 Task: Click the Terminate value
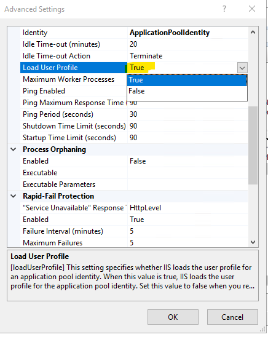click(x=146, y=56)
